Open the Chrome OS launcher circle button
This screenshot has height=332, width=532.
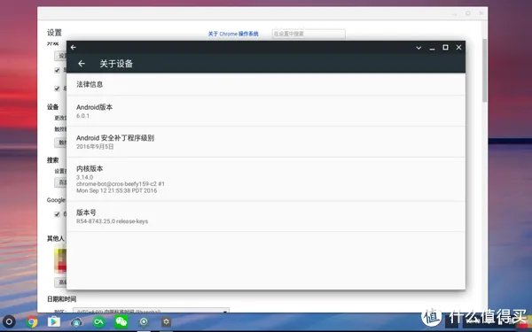point(9,321)
